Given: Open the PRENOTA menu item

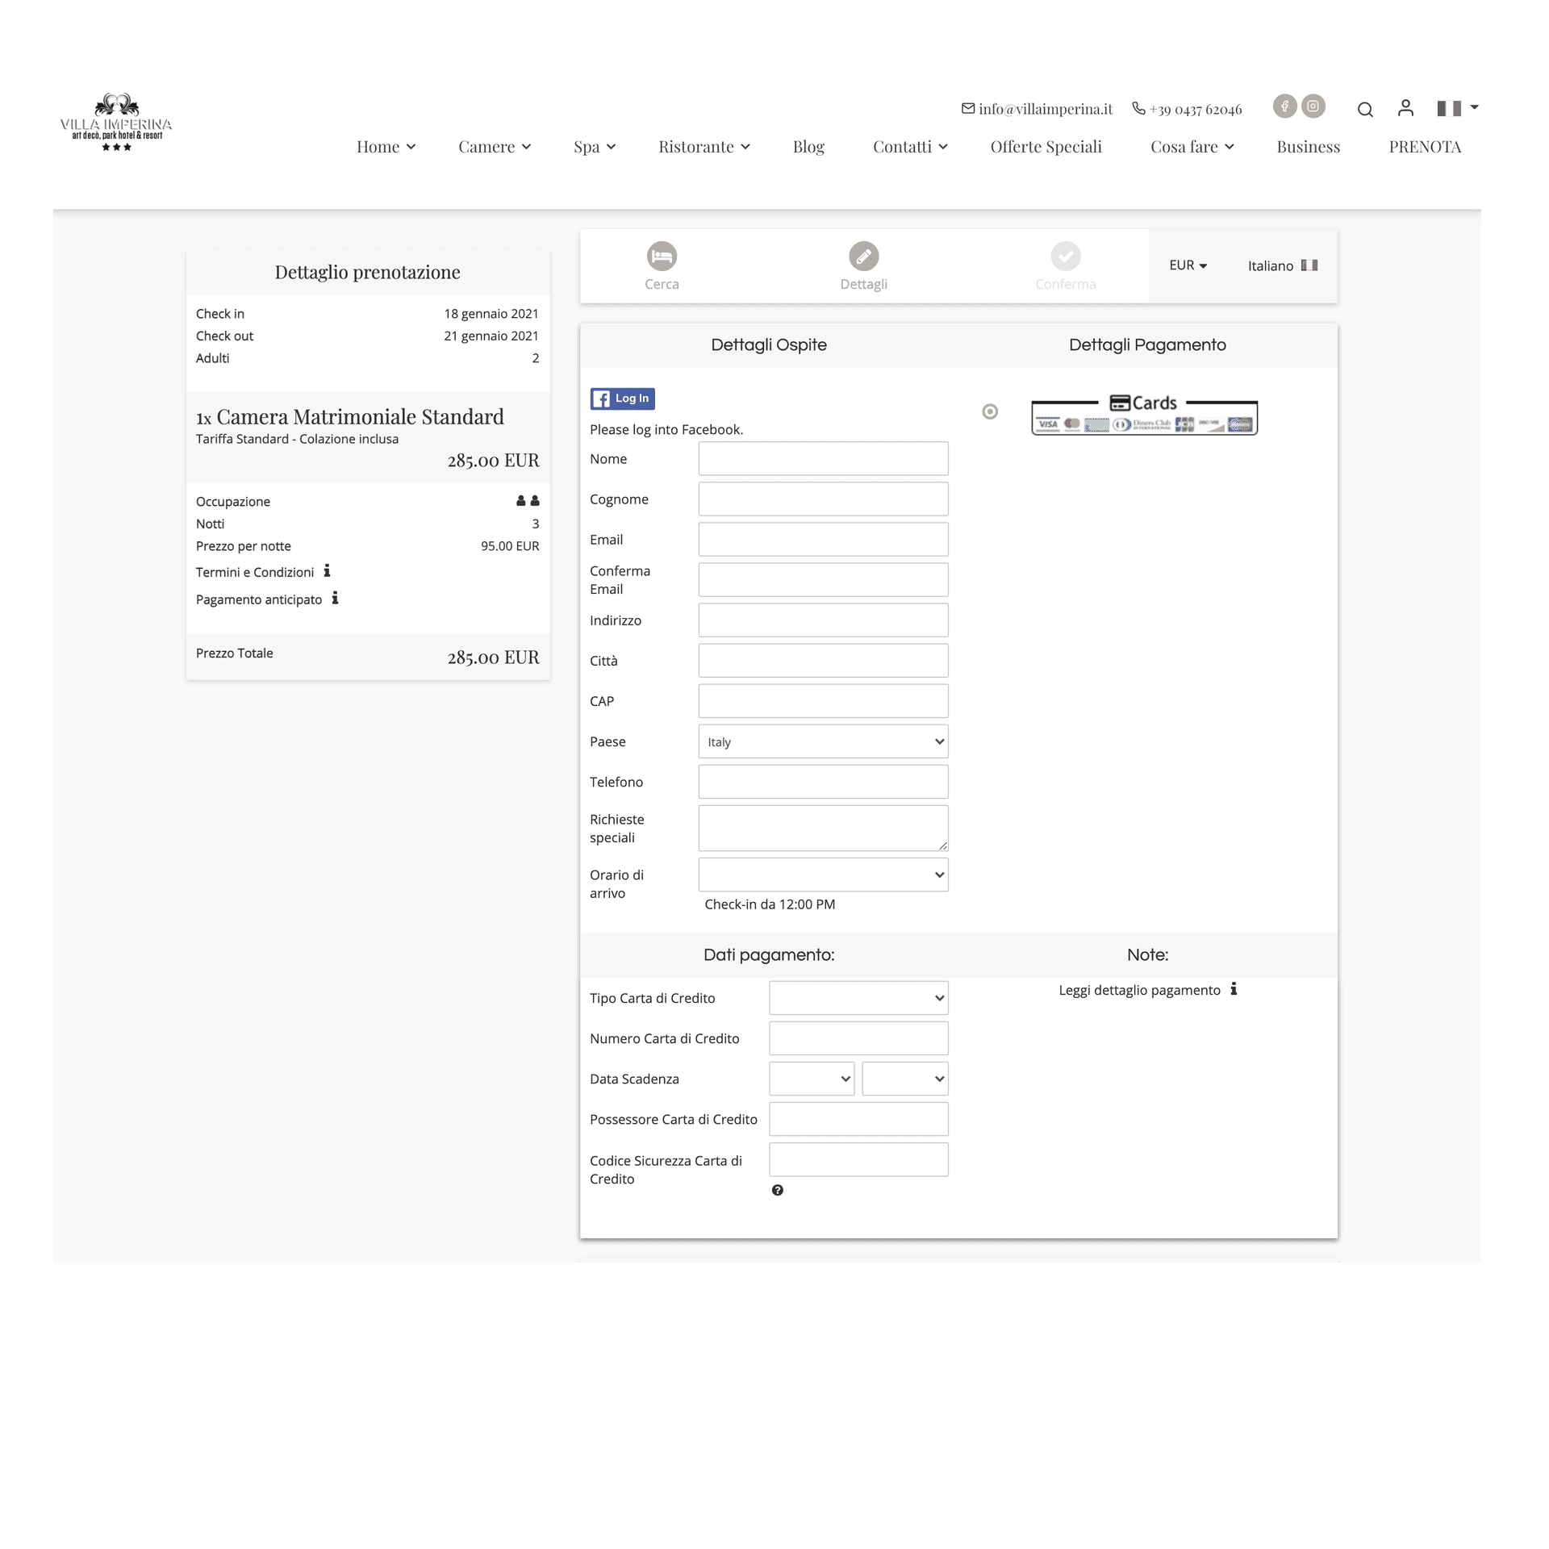Looking at the screenshot, I should pyautogui.click(x=1425, y=147).
